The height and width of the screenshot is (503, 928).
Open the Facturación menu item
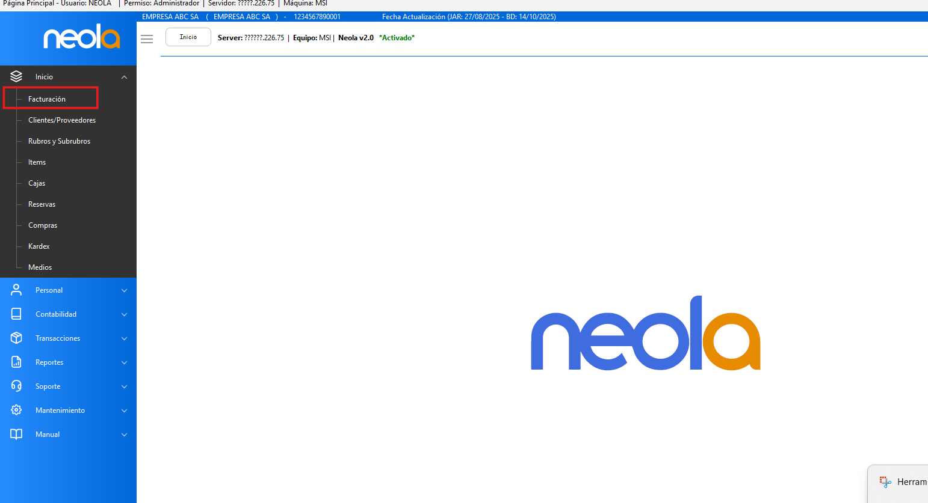pyautogui.click(x=47, y=99)
